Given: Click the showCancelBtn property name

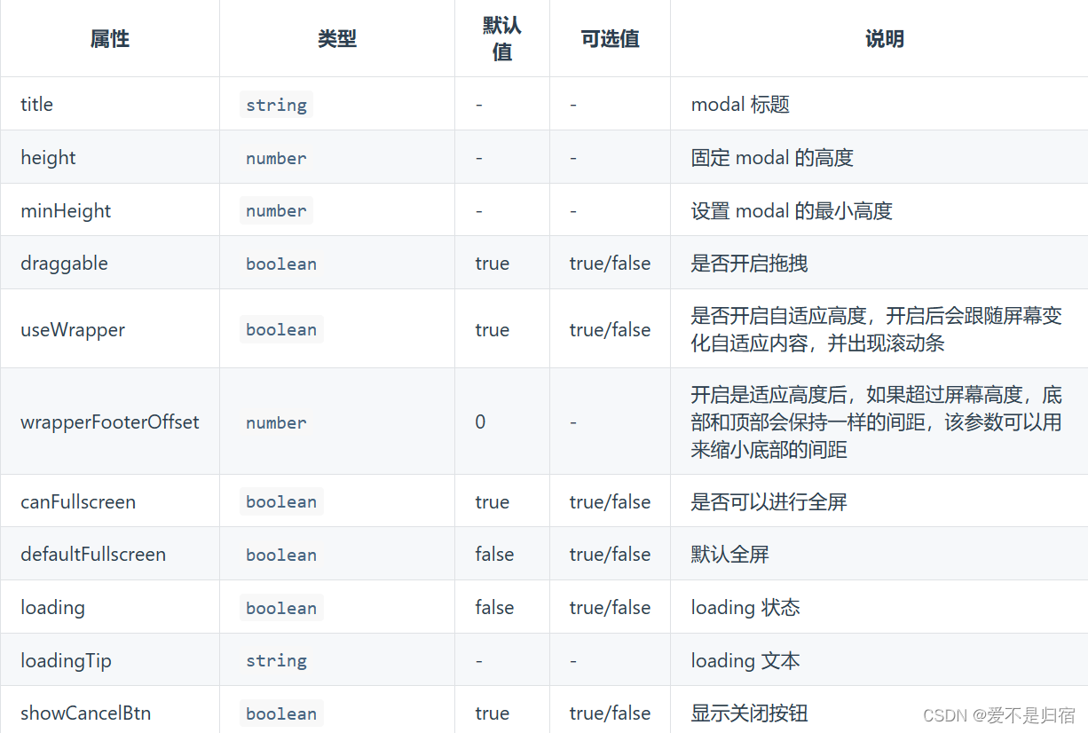Looking at the screenshot, I should pos(85,713).
